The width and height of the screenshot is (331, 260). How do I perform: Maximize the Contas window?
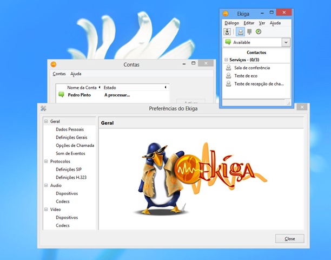[x=193, y=63]
